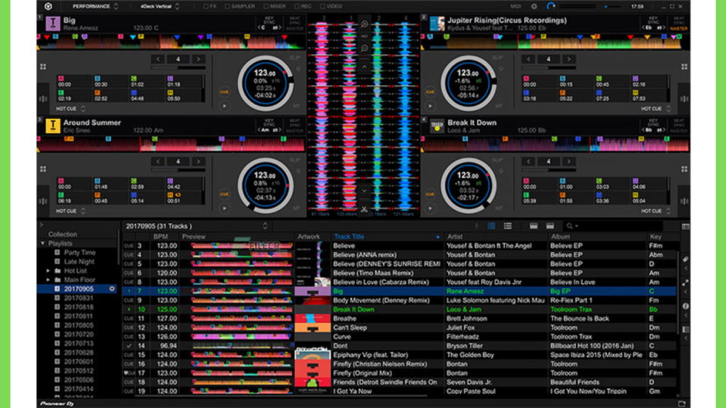
Task: Toggle MT master tempo on the Big deck
Action: point(296,106)
